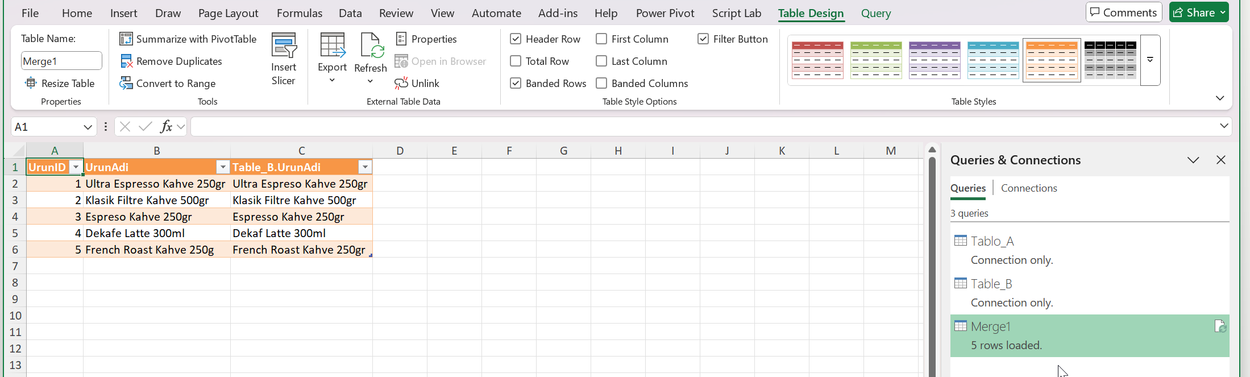
Task: Open the UrunAdi column filter dropdown
Action: point(223,167)
